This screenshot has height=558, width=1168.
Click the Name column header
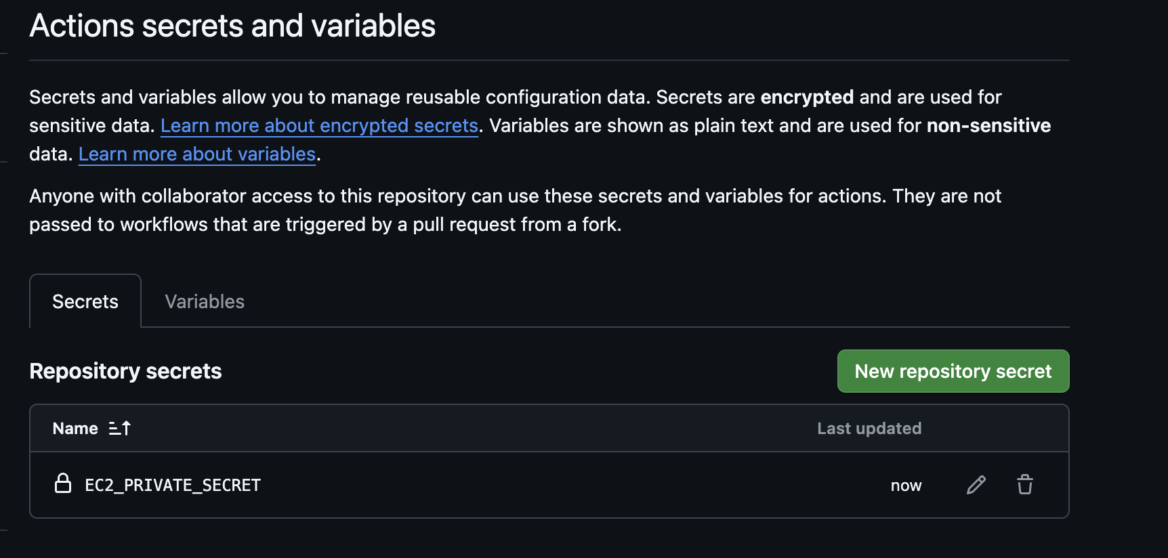click(75, 428)
